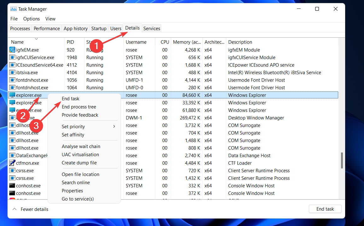Click the DataExchangeHost process icon
Screen dimensions: 364x226
pyautogui.click(x=12, y=155)
